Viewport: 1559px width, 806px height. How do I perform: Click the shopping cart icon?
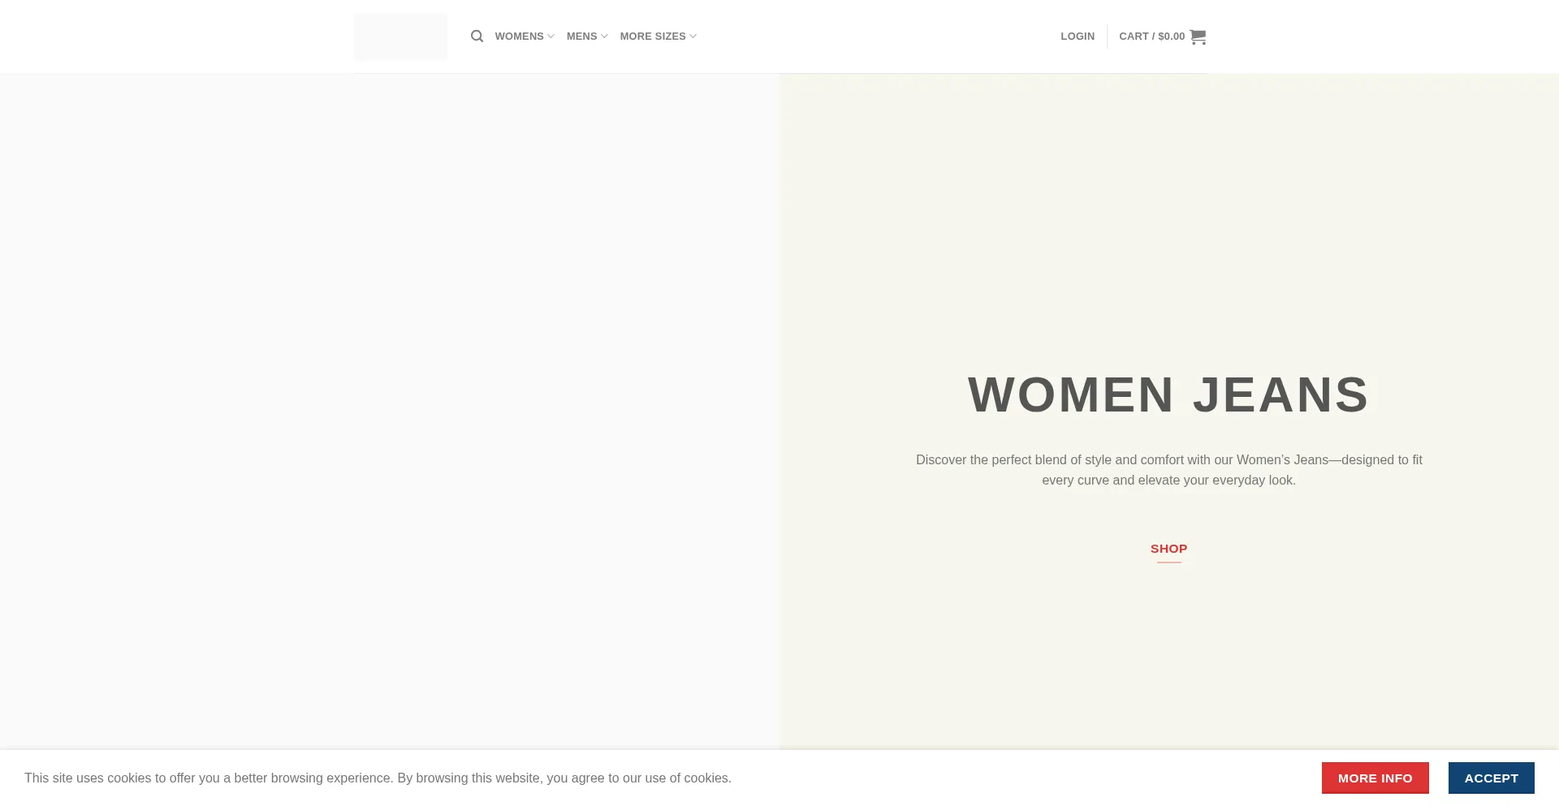pos(1198,37)
